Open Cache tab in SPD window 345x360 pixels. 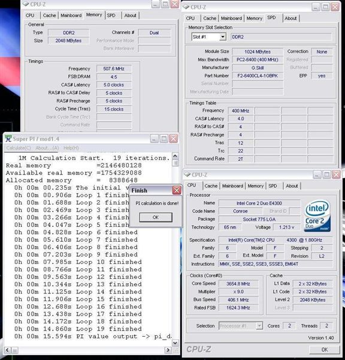pos(210,18)
